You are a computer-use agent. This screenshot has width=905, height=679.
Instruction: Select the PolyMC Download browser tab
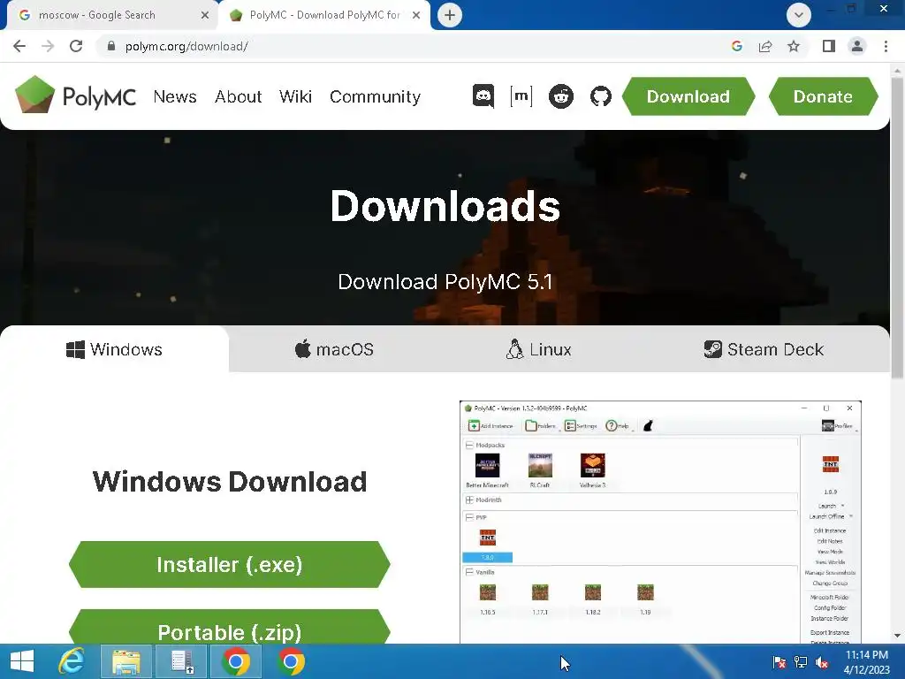pos(323,15)
